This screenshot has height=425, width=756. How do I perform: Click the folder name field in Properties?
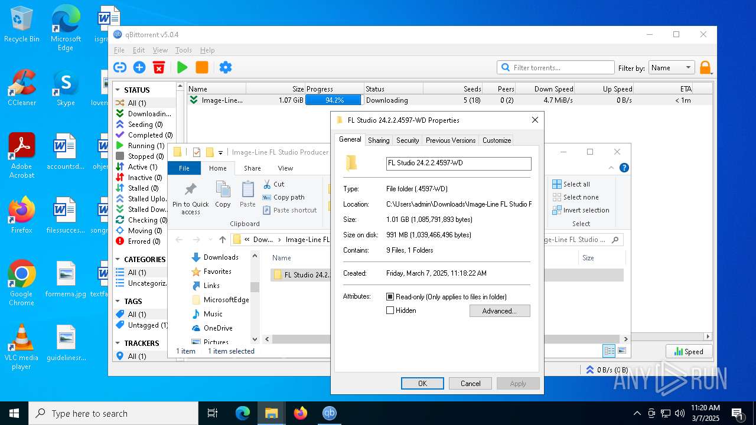click(459, 164)
